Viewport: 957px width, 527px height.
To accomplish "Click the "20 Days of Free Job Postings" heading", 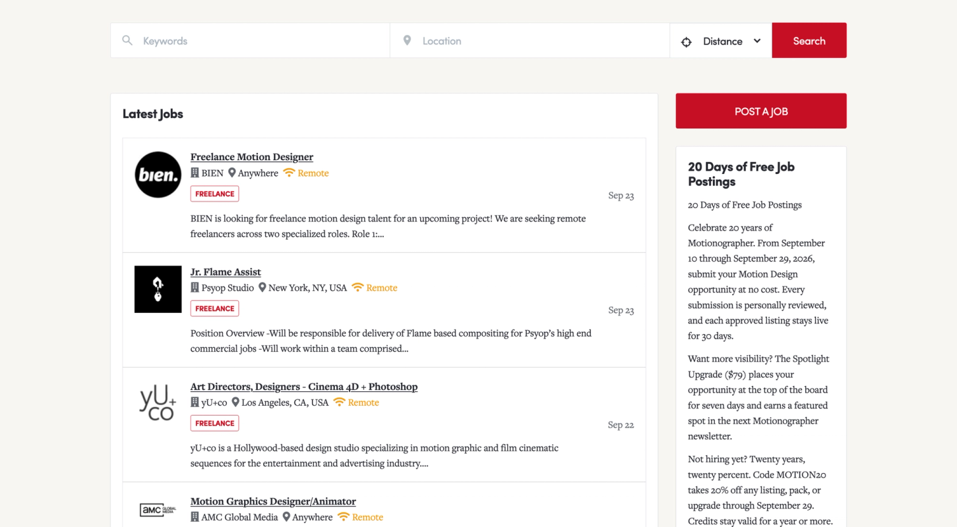I will (741, 174).
